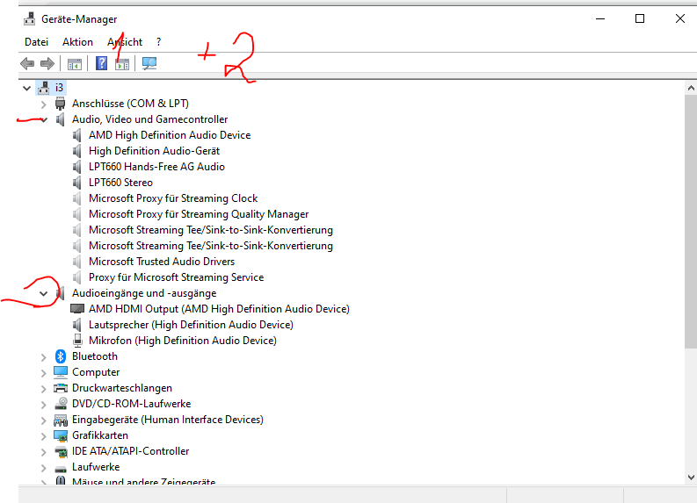Click the High Definition Audio-Gerät speaker icon
The height and width of the screenshot is (503, 697).
(x=76, y=151)
